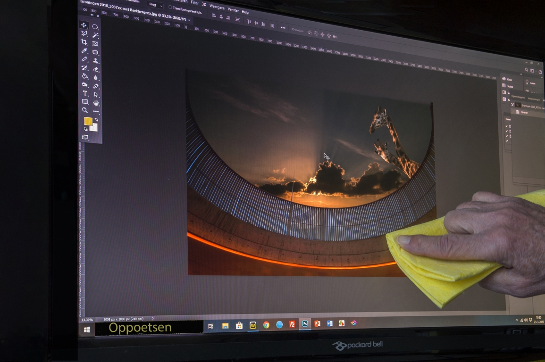Select the Zoom tool
This screenshot has height=362, width=545.
85,110
